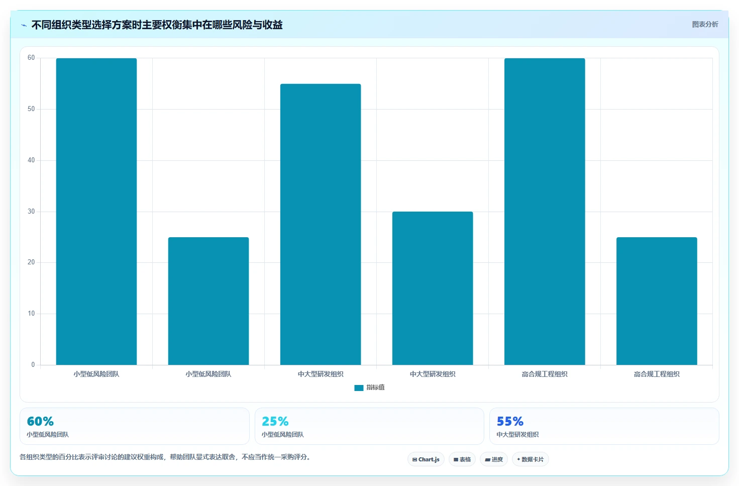Select the 25-value bar for 小型低风险团队
739x486 pixels.
tap(208, 301)
